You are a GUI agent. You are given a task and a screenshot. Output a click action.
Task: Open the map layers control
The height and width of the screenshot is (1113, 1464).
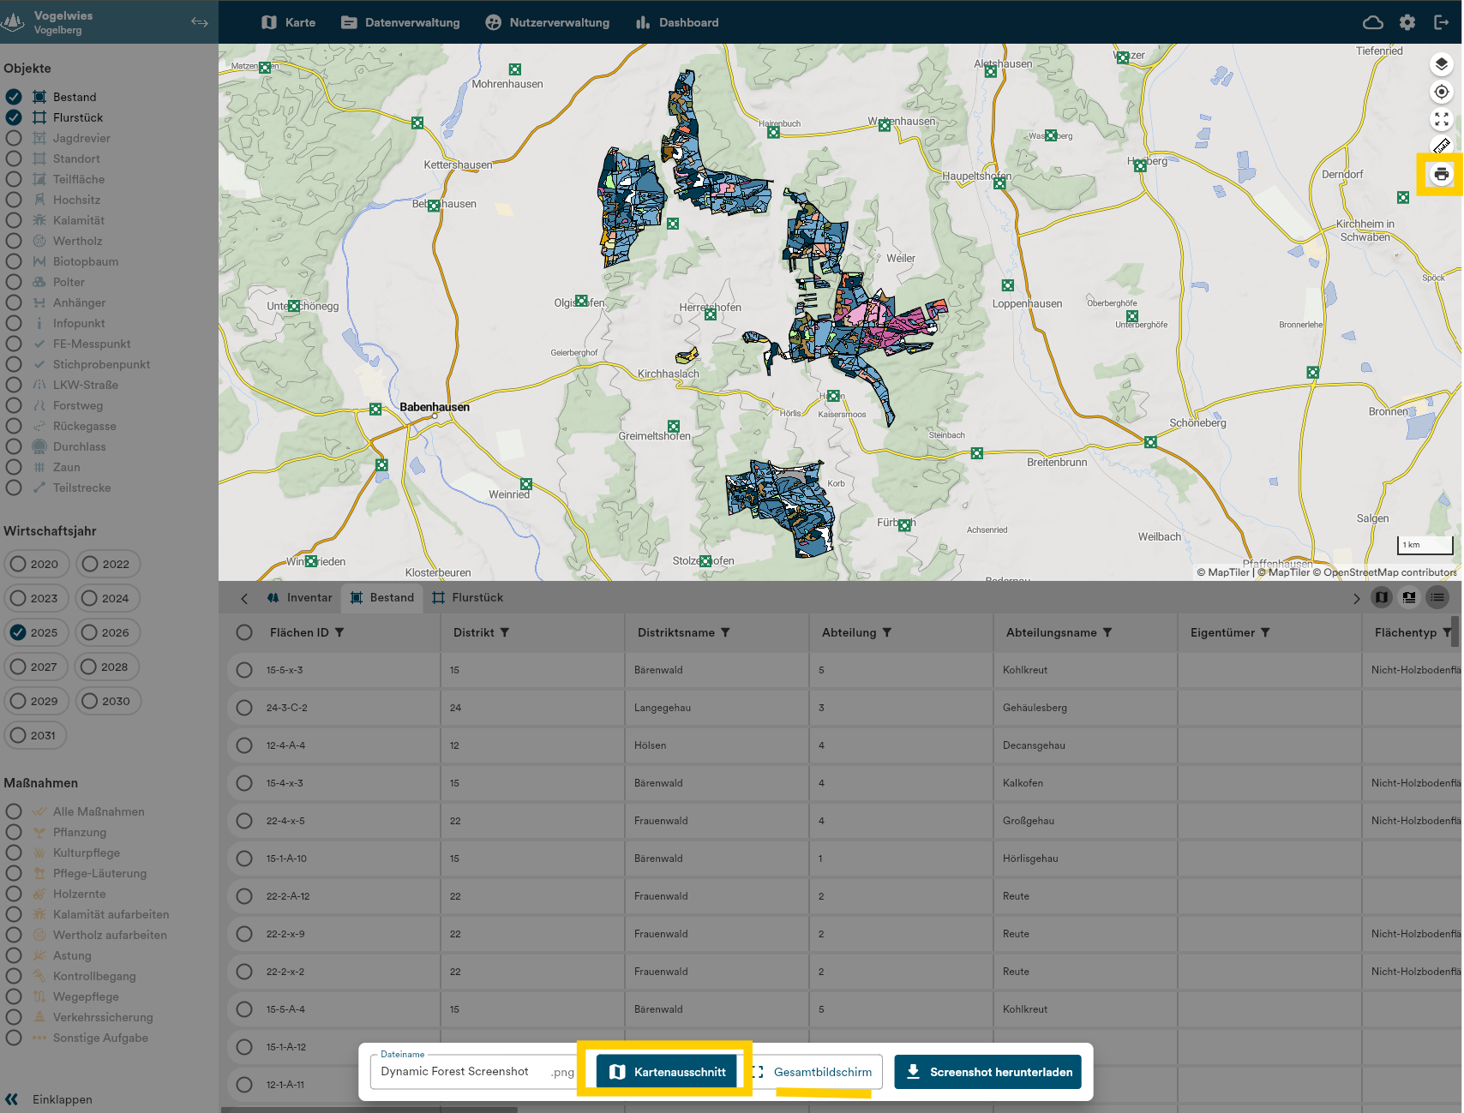(x=1441, y=64)
